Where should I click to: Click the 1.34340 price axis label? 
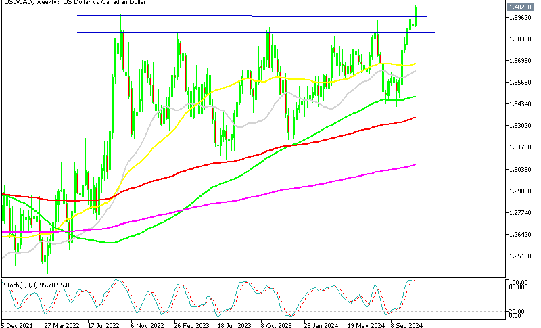[520, 104]
